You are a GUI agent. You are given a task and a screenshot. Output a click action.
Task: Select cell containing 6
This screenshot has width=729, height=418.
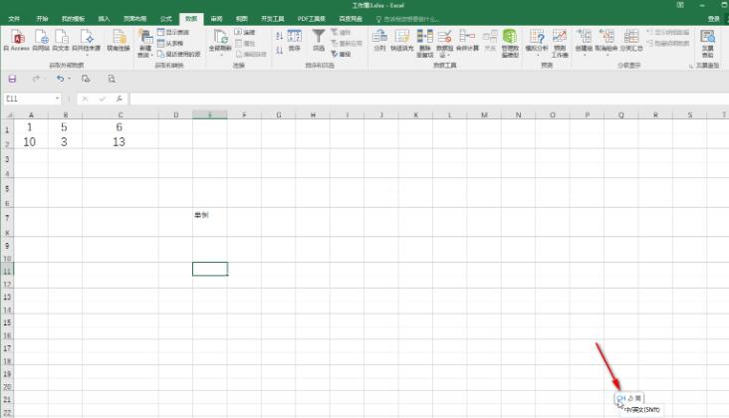[120, 127]
